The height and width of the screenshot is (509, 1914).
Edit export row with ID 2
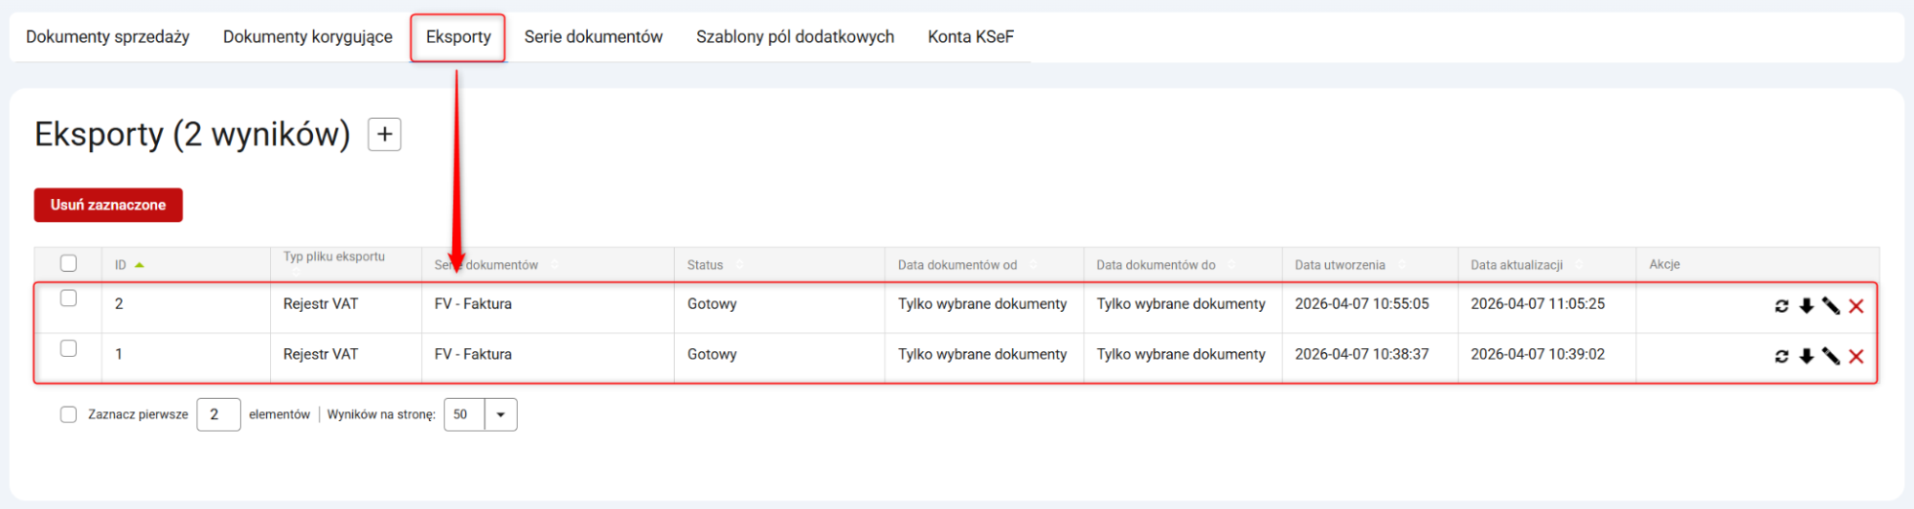tap(1831, 306)
